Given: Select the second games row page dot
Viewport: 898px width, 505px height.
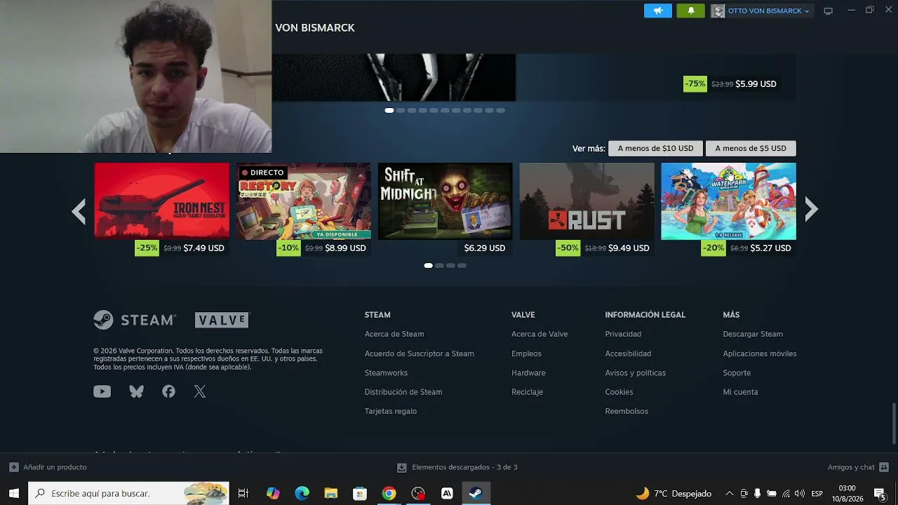Looking at the screenshot, I should (440, 266).
